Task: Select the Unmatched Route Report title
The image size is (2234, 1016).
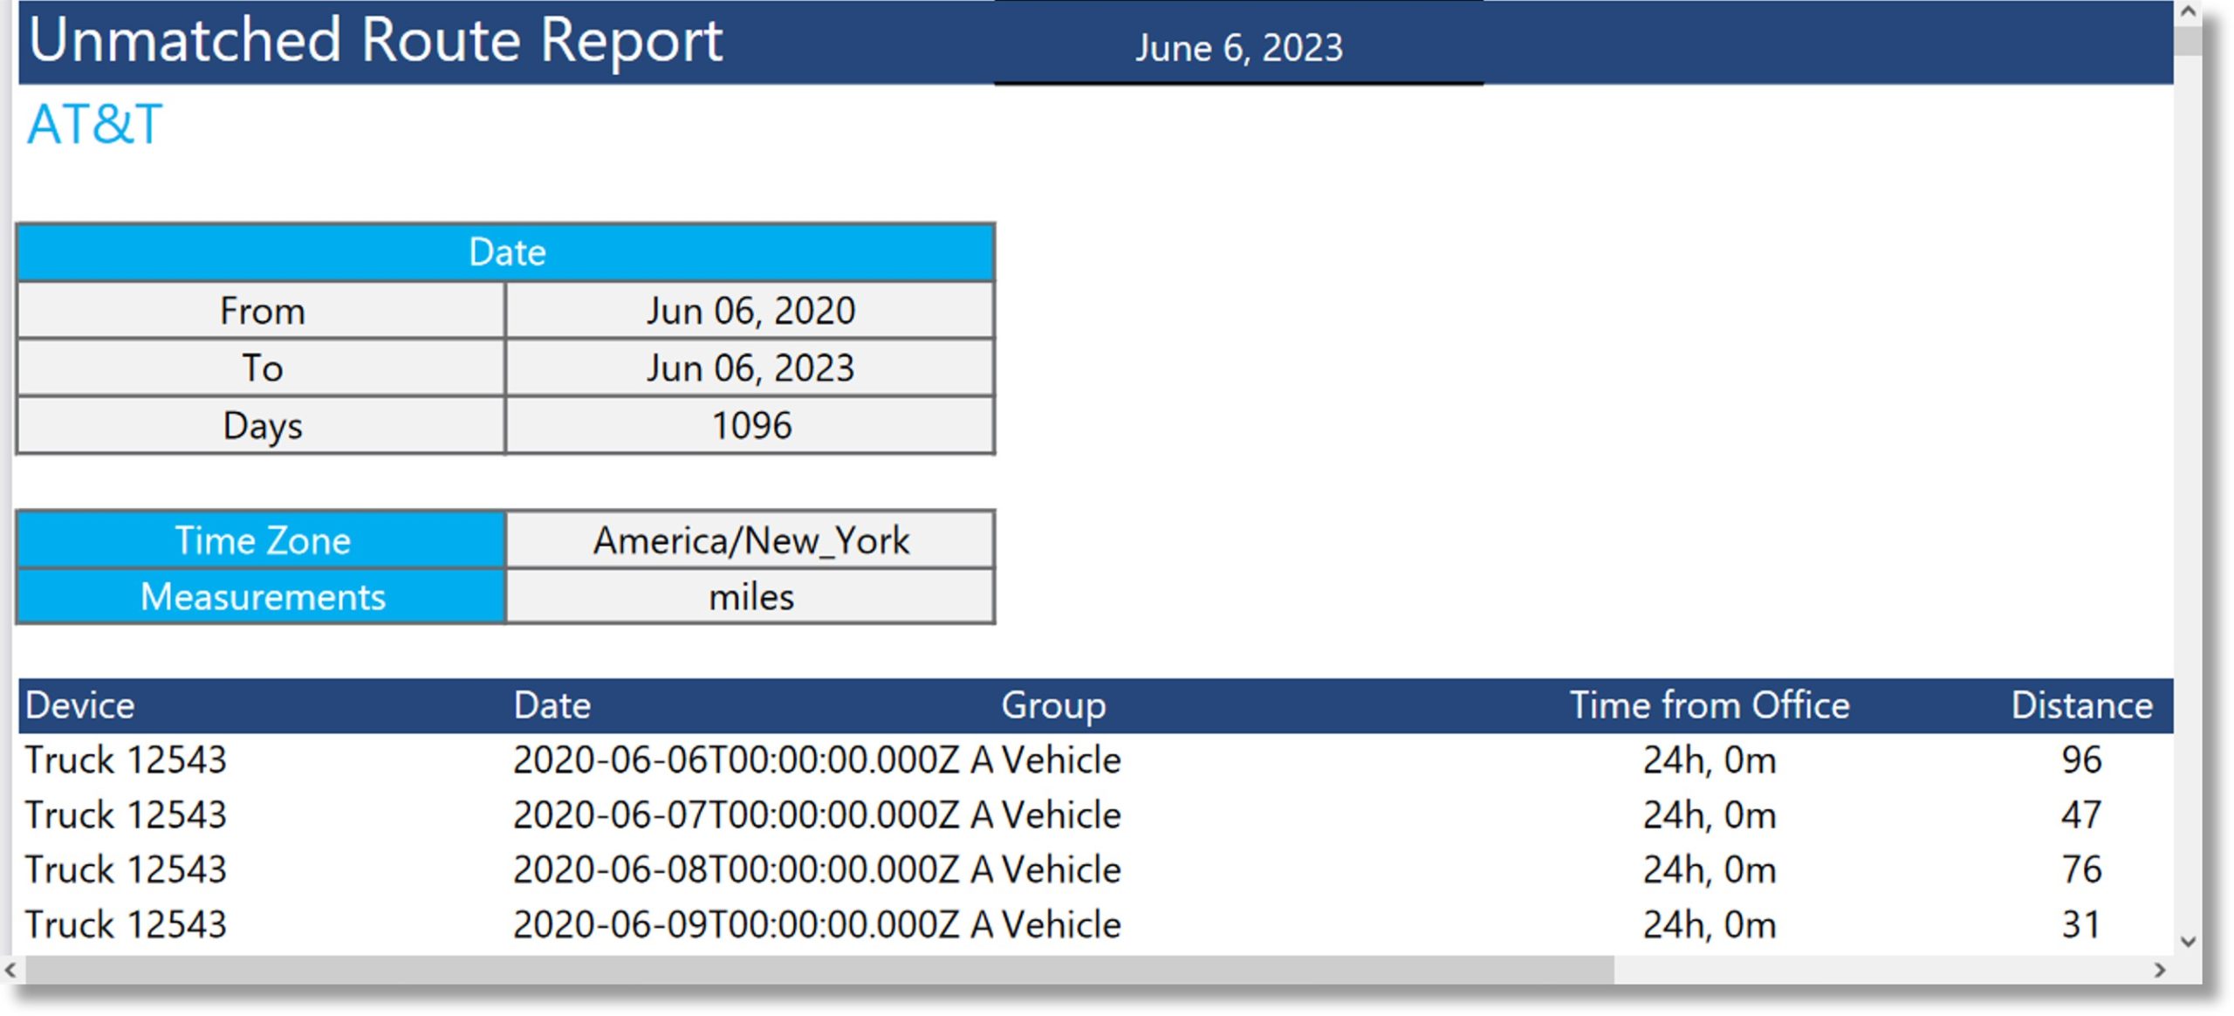Action: click(376, 40)
